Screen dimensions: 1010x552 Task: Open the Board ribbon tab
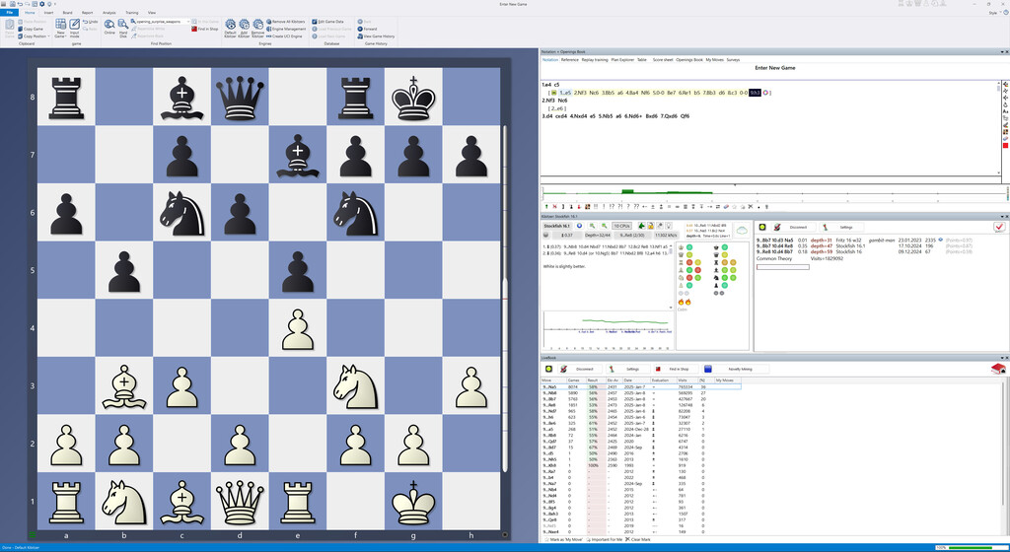point(67,13)
